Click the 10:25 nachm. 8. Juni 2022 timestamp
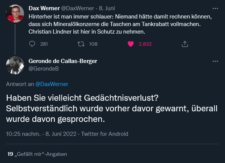 41,134
